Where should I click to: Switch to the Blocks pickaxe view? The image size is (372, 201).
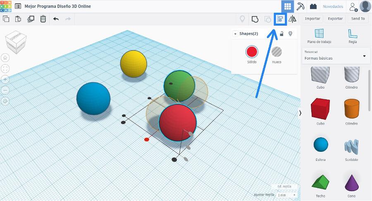tap(300, 6)
